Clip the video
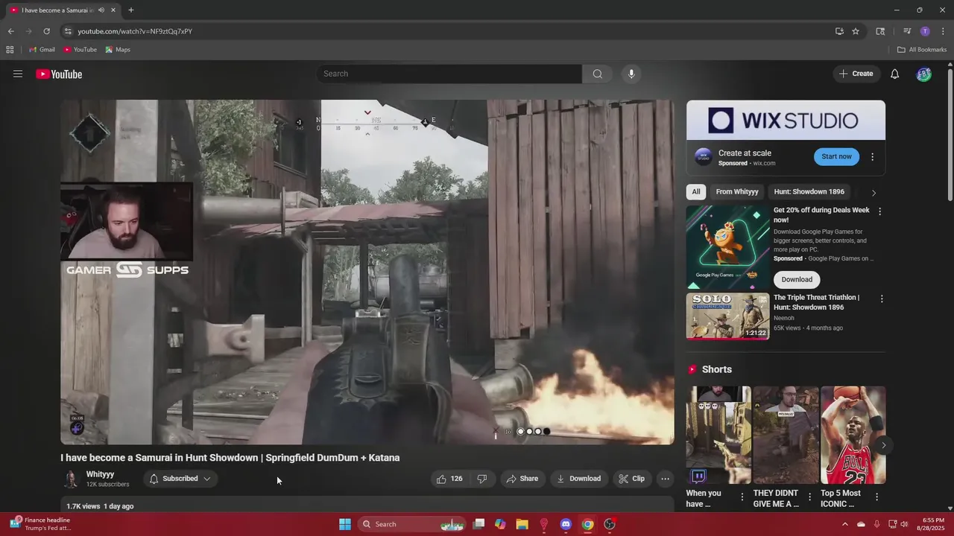Viewport: 954px width, 536px height. (x=631, y=479)
